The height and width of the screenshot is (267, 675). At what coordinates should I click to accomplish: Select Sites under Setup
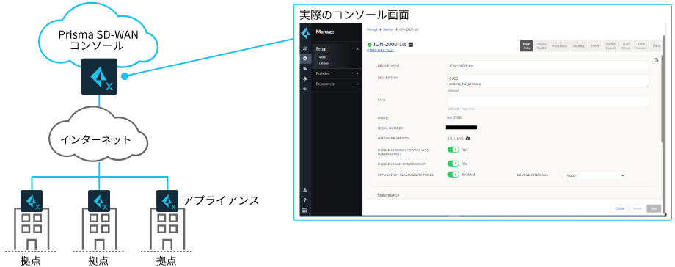(322, 57)
